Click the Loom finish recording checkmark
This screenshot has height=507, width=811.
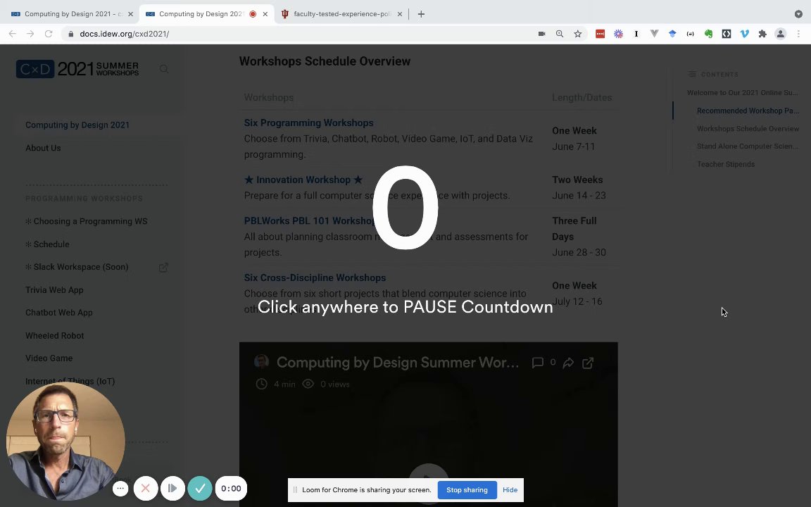(x=200, y=488)
